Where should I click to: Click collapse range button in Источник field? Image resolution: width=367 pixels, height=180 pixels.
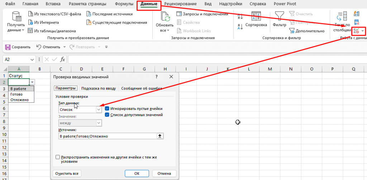[x=160, y=136]
